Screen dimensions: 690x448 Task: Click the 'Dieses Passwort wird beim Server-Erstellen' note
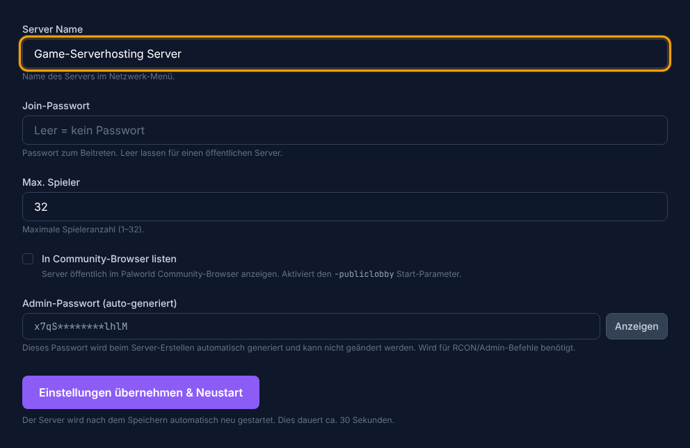(299, 348)
